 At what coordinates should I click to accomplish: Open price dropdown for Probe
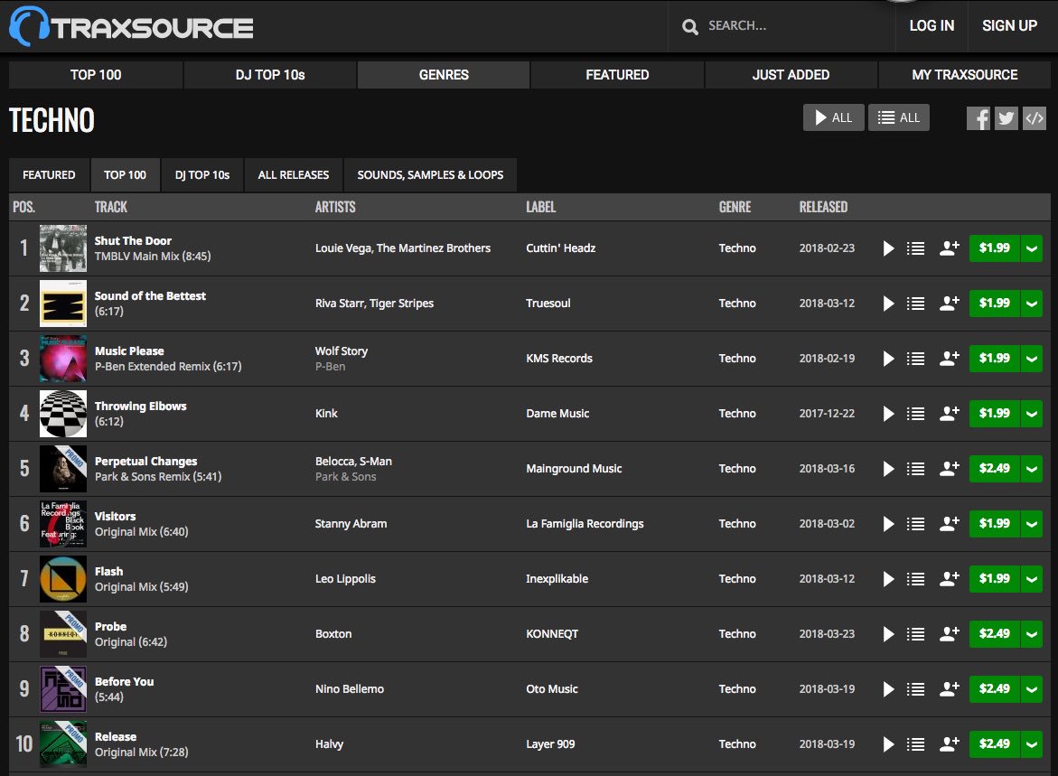(1032, 634)
